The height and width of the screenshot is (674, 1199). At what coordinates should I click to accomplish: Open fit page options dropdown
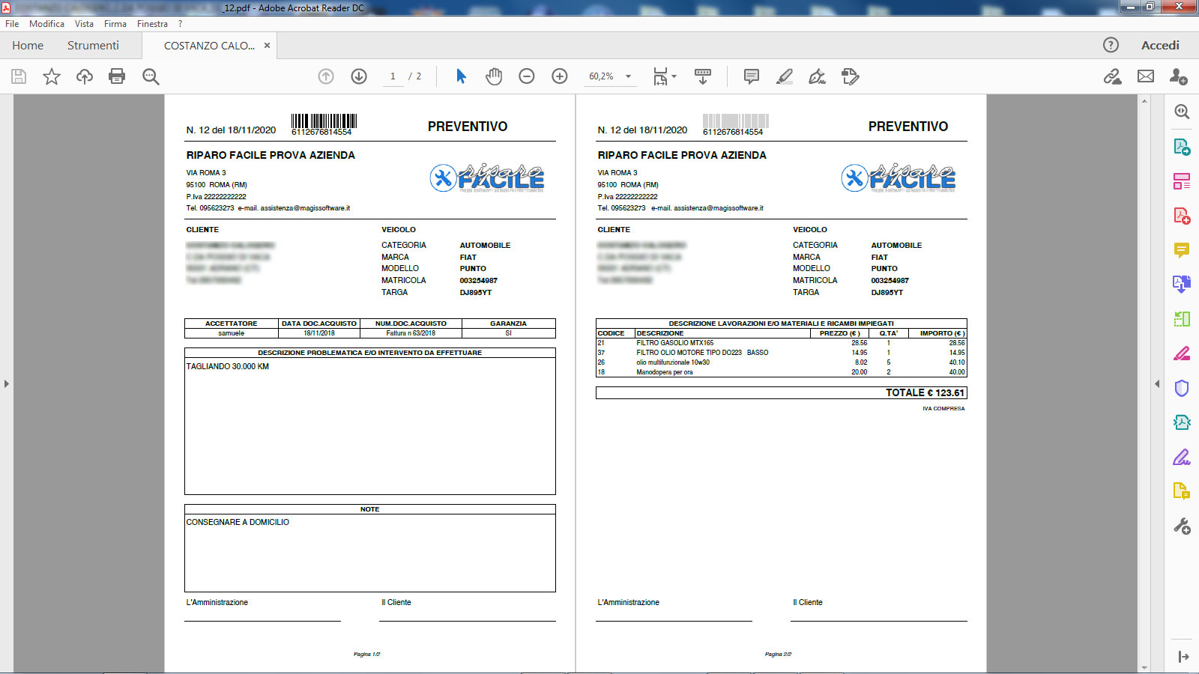click(x=664, y=76)
